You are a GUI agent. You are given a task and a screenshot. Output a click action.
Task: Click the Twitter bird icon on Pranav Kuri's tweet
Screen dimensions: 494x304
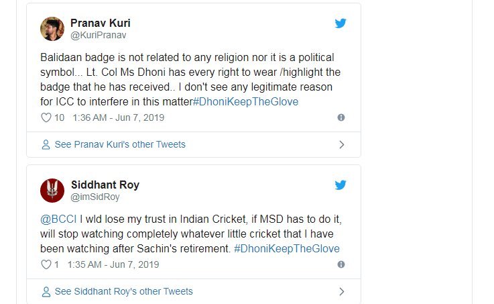click(x=341, y=23)
